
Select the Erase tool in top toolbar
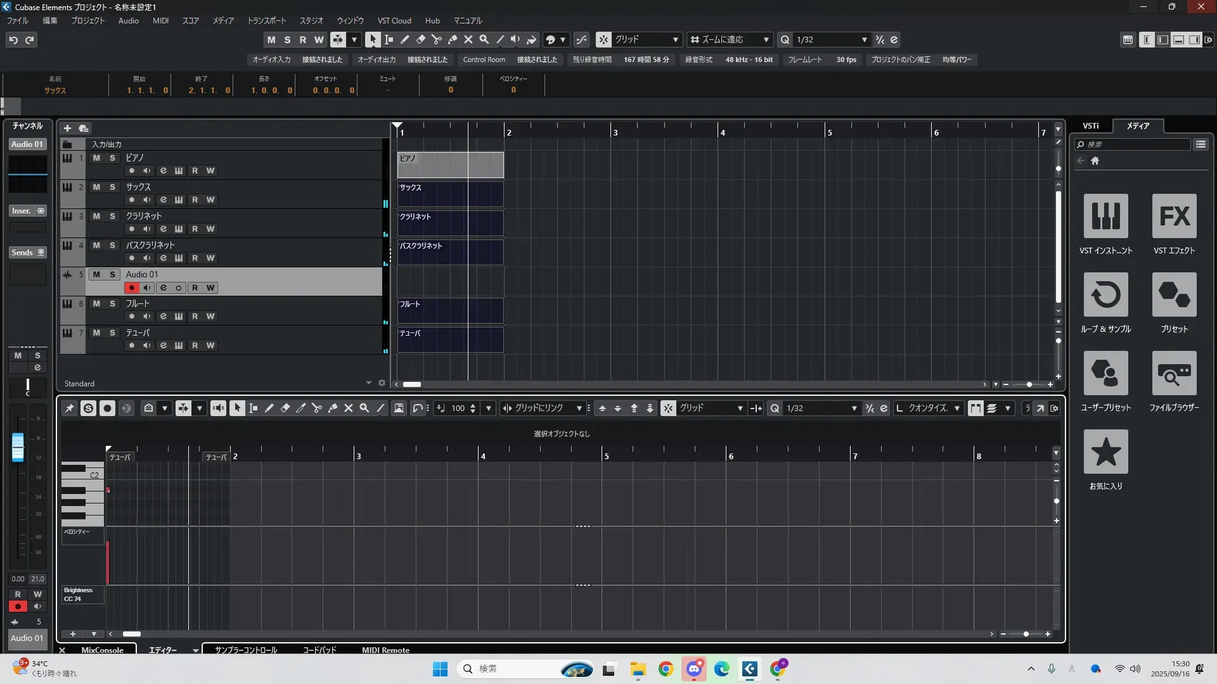click(420, 39)
